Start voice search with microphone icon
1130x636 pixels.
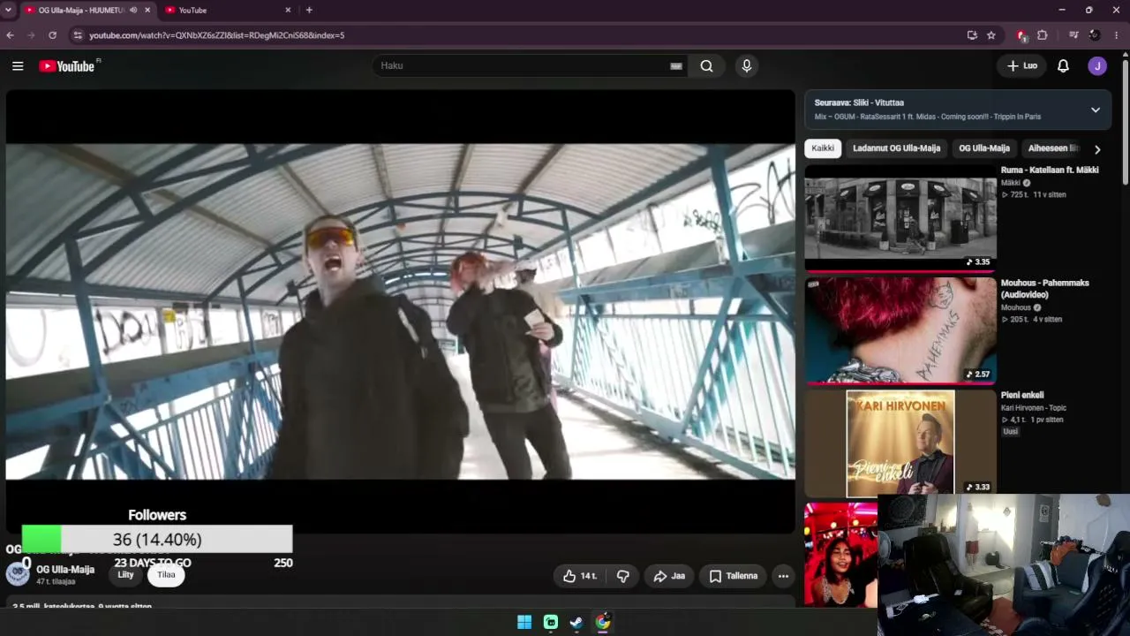(x=746, y=66)
